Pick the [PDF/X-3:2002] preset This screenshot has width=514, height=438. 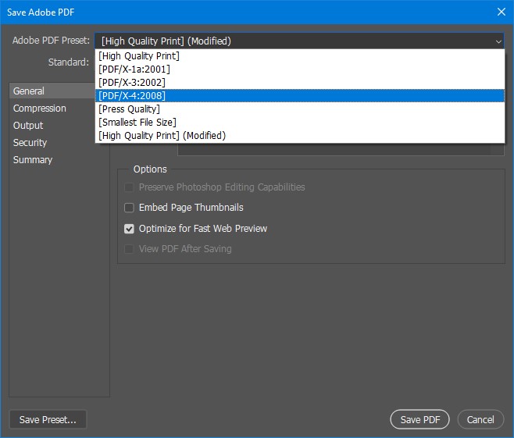coord(300,82)
